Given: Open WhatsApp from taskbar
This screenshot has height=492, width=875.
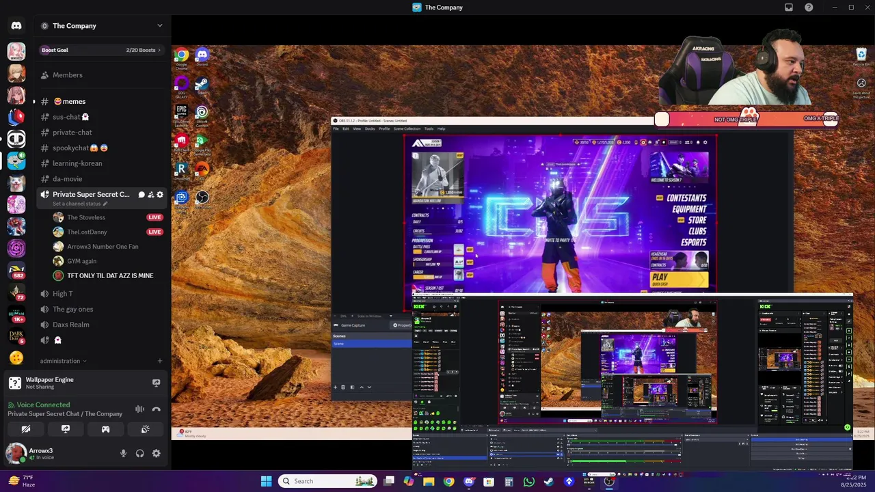Looking at the screenshot, I should [528, 481].
